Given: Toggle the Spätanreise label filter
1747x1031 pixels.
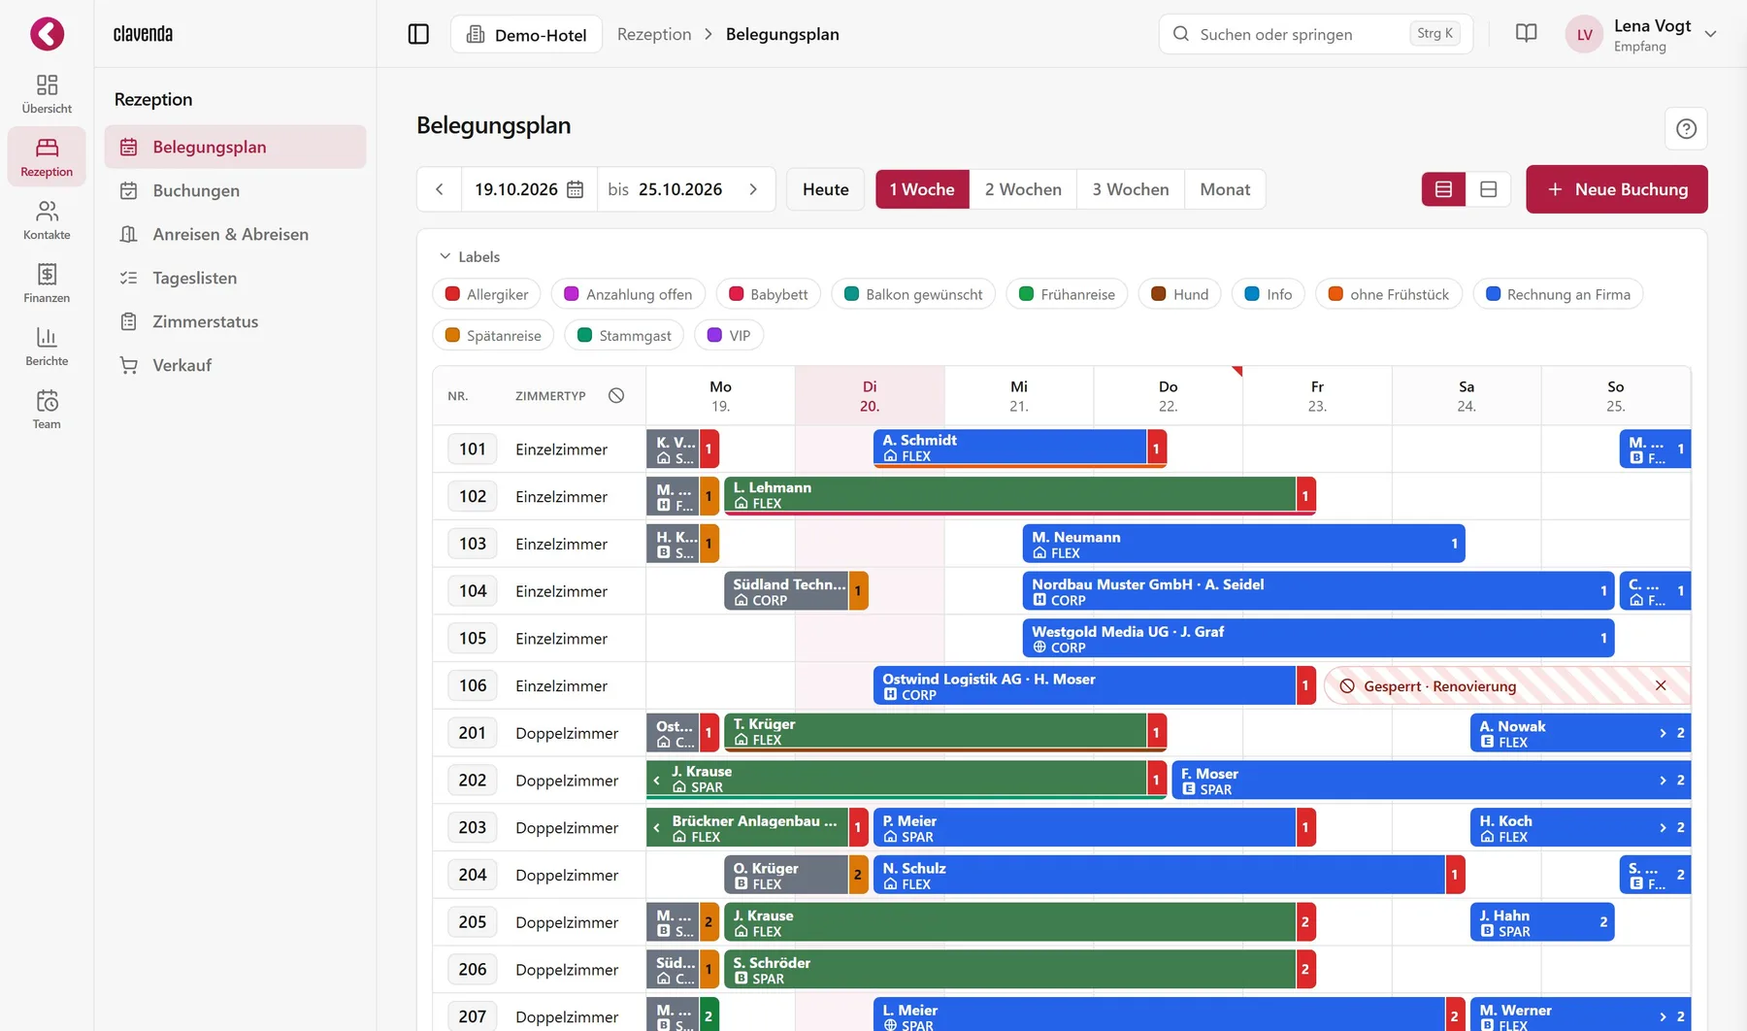Looking at the screenshot, I should tap(493, 335).
